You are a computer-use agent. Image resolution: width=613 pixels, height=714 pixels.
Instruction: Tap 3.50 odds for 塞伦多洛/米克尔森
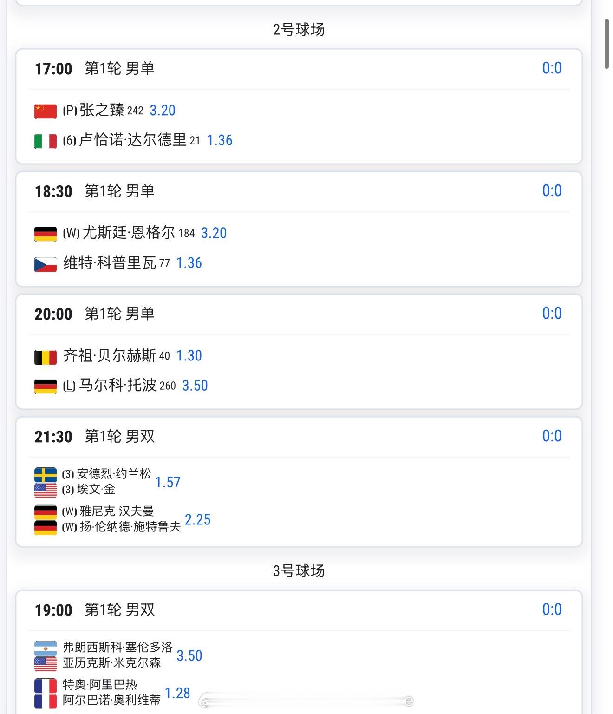(189, 655)
